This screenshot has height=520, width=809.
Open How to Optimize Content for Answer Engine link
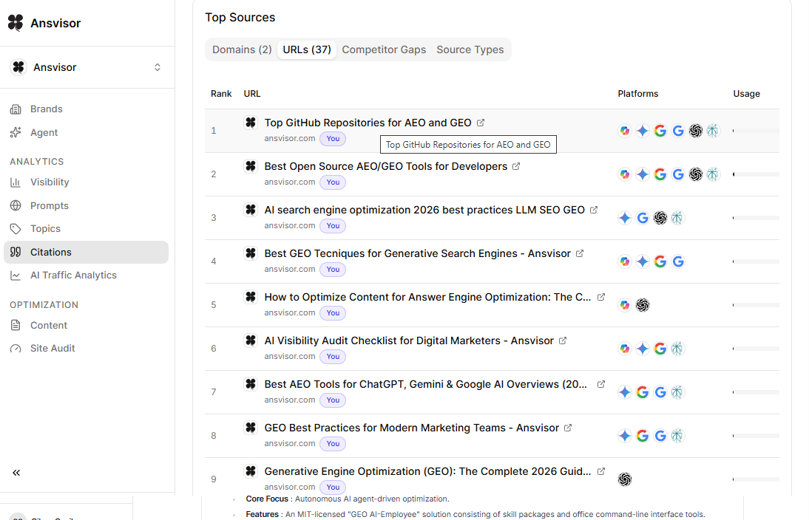pos(427,297)
